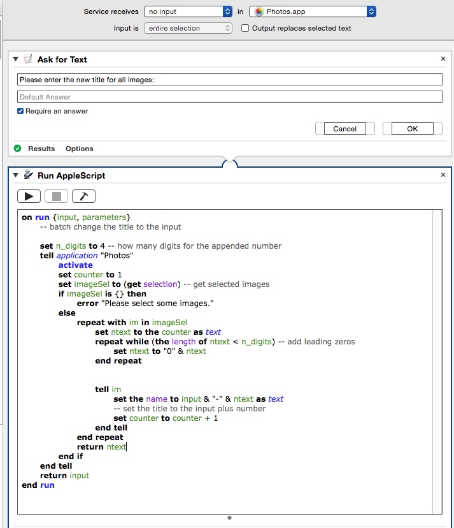Click the 'set counter to 1' line
This screenshot has height=528, width=454.
pos(90,275)
